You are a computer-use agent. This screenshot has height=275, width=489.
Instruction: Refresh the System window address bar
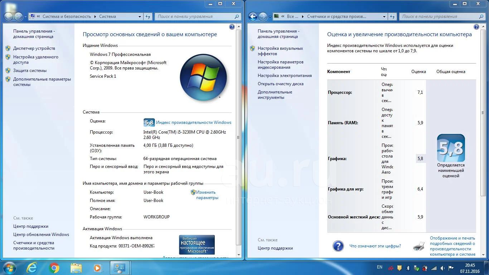(148, 16)
